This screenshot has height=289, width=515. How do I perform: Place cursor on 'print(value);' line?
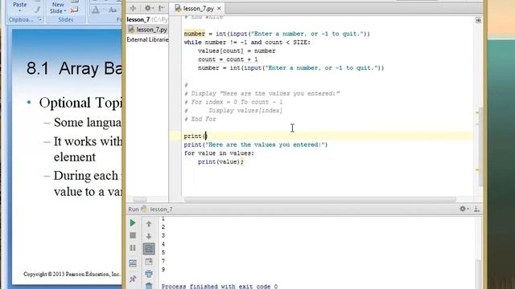pos(220,161)
